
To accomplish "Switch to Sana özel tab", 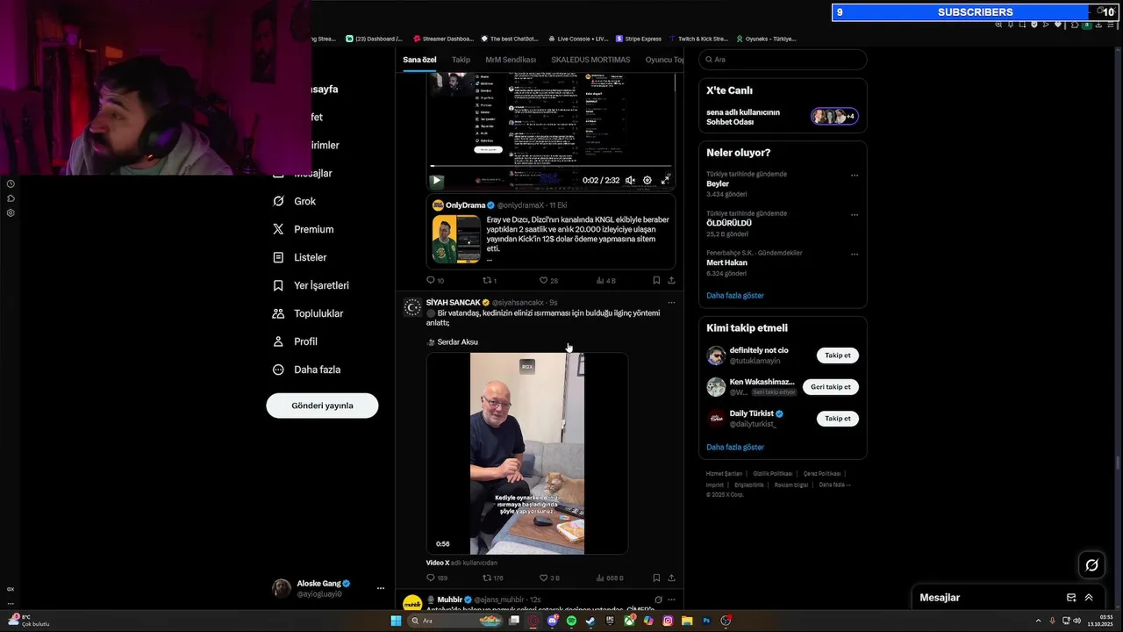I will (x=419, y=60).
